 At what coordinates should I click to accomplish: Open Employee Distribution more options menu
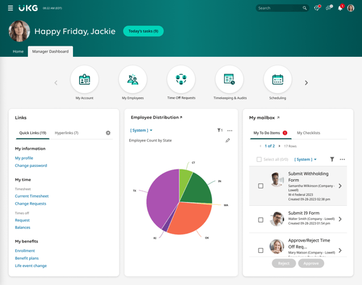pyautogui.click(x=230, y=130)
